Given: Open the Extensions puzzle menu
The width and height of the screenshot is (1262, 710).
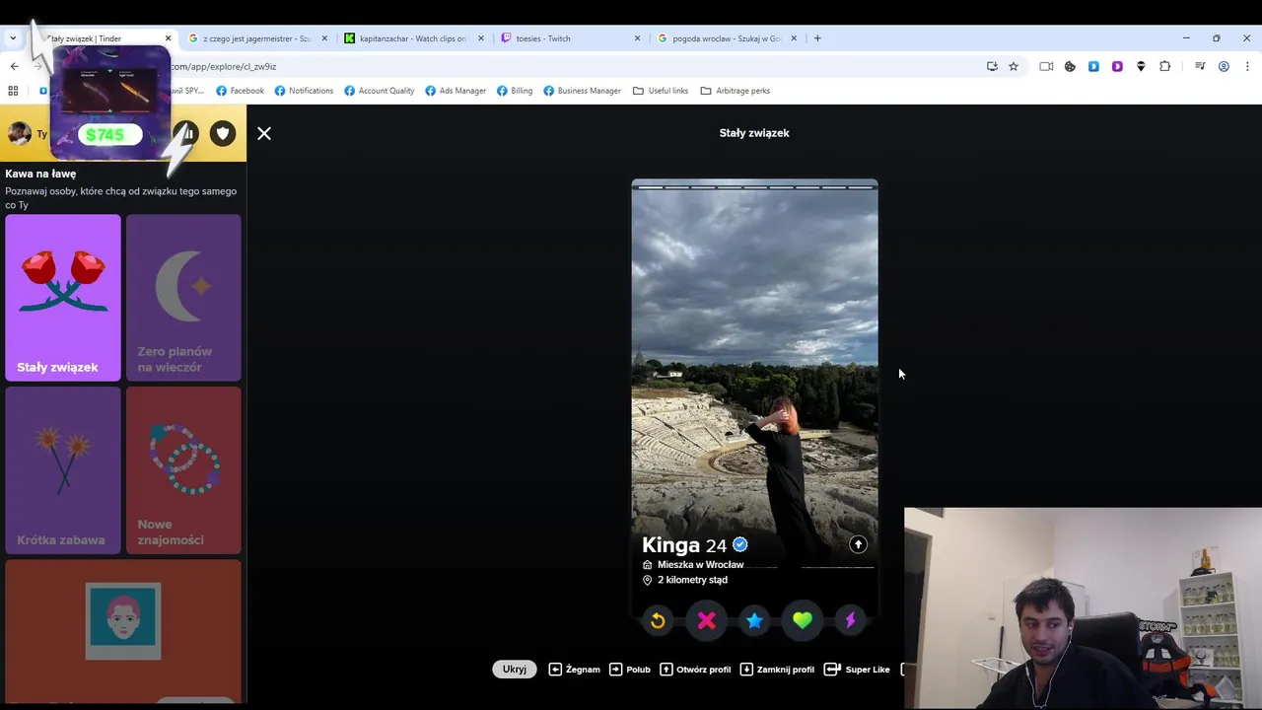Looking at the screenshot, I should click(1165, 66).
